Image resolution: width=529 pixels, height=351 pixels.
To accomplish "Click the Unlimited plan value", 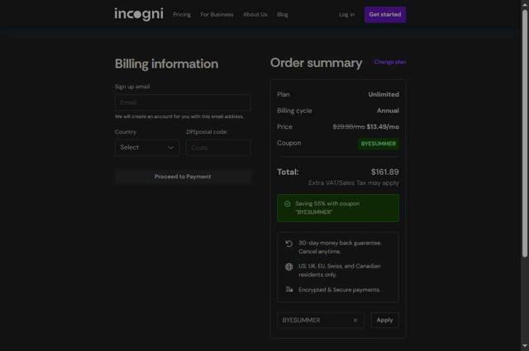I will (x=384, y=94).
